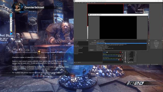Open the brush size dot on drawing toolbar
163x92 pixels.
pos(11,22)
